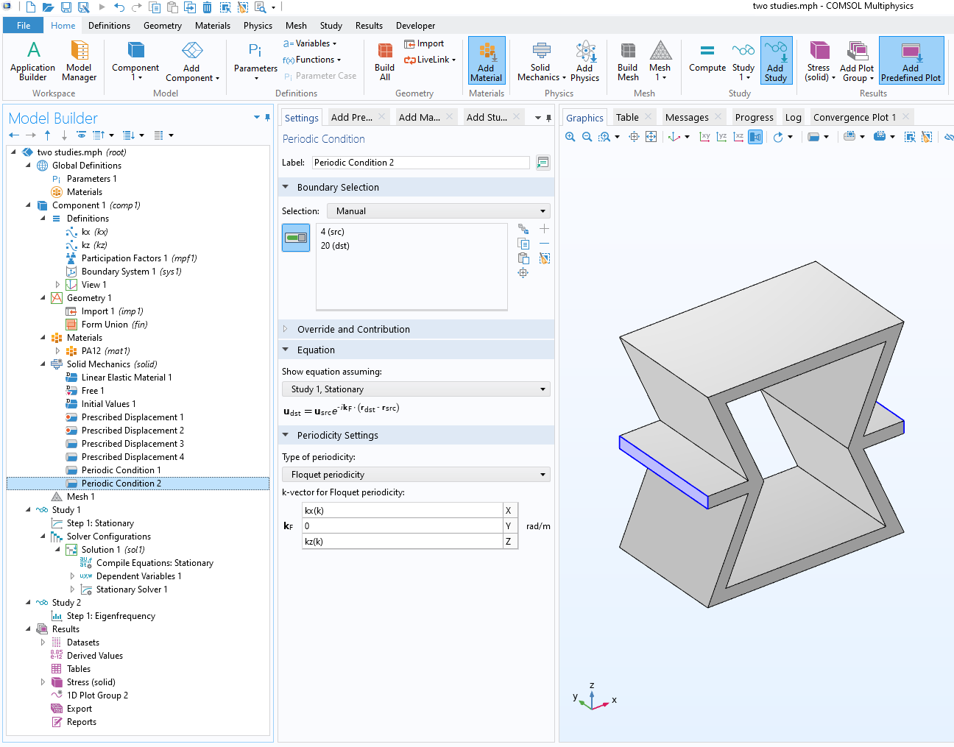Clear the boundary selection with the broom icon
Screen dimensions: 954x747
coord(545,258)
